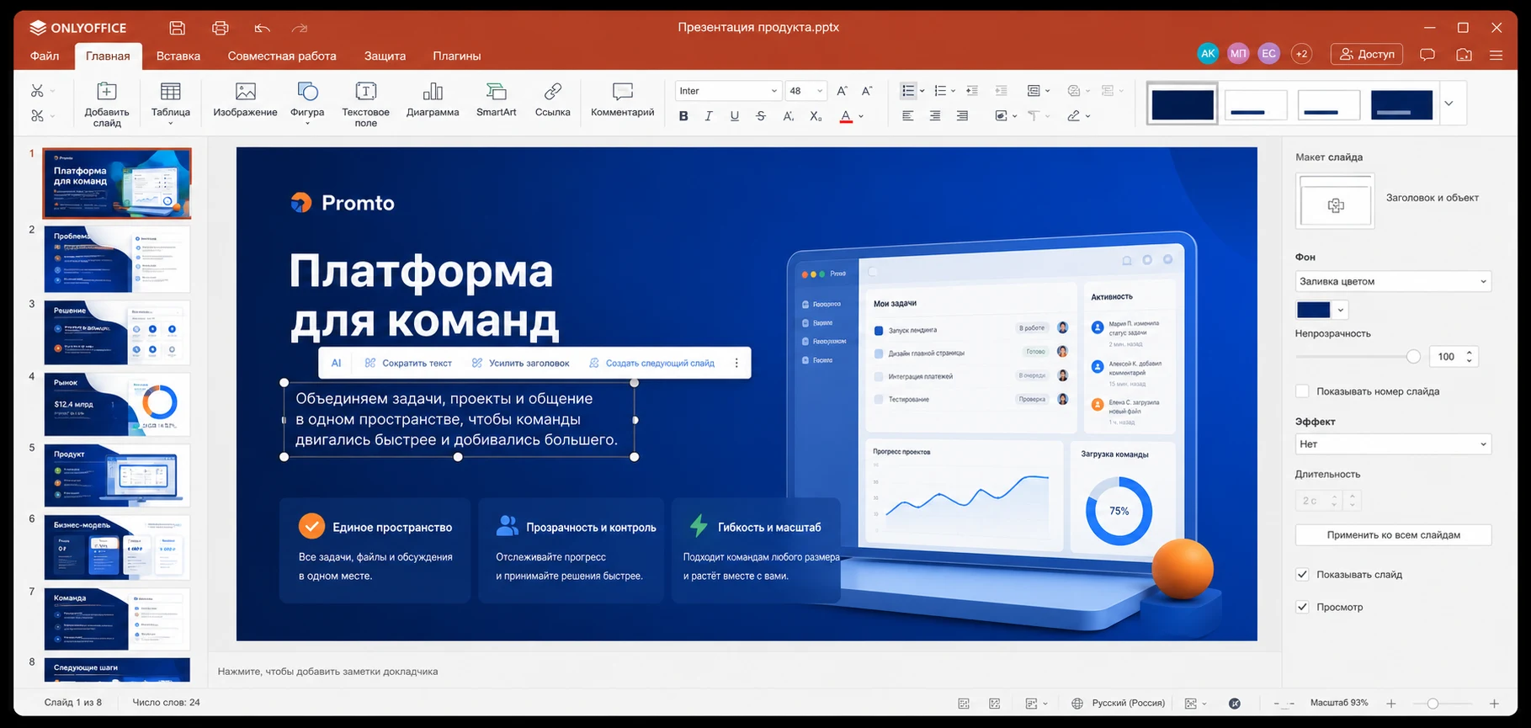The height and width of the screenshot is (728, 1531).
Task: Switch to the Совместная работа tab
Action: click(282, 56)
